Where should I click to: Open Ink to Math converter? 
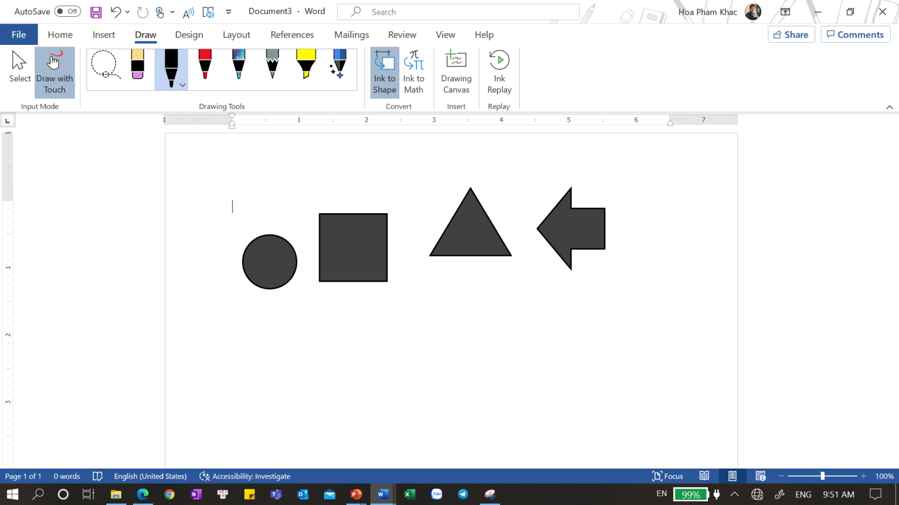(414, 72)
